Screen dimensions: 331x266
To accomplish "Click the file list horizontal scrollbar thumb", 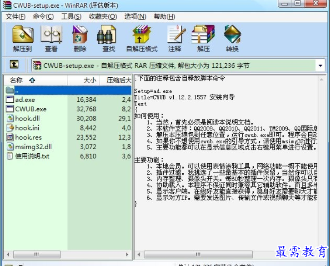I will (37, 254).
